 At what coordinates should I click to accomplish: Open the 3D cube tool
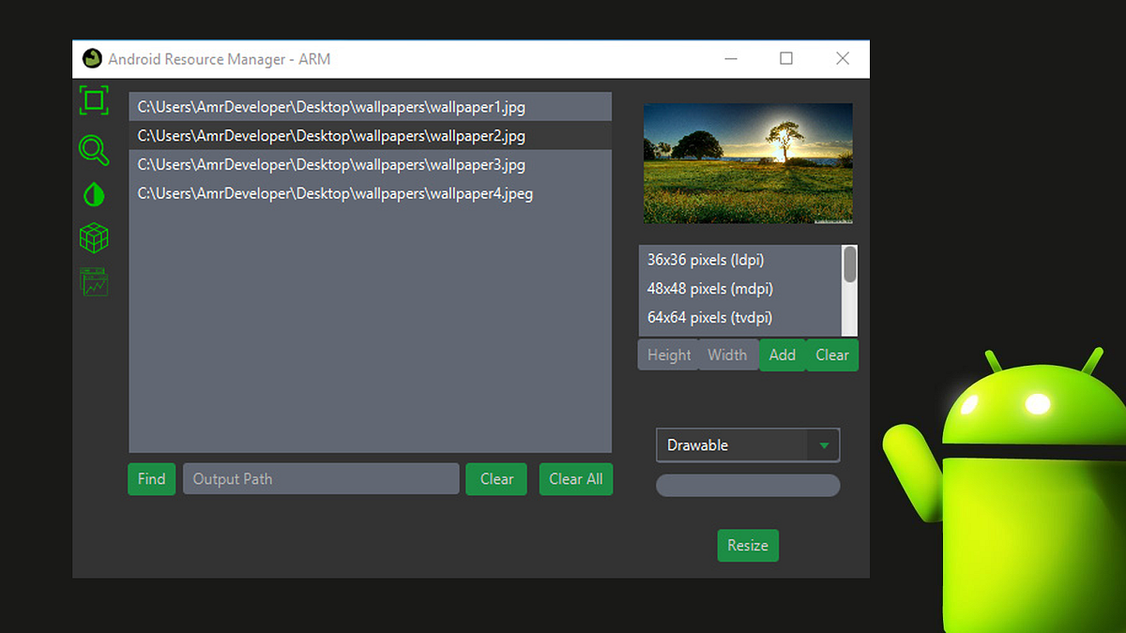click(94, 237)
